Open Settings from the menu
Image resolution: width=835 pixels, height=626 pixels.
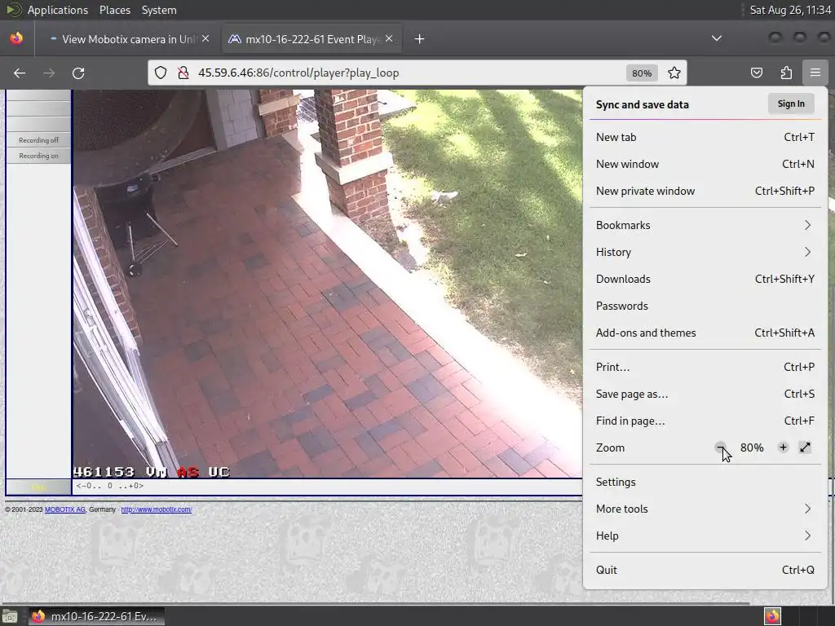click(x=705, y=483)
